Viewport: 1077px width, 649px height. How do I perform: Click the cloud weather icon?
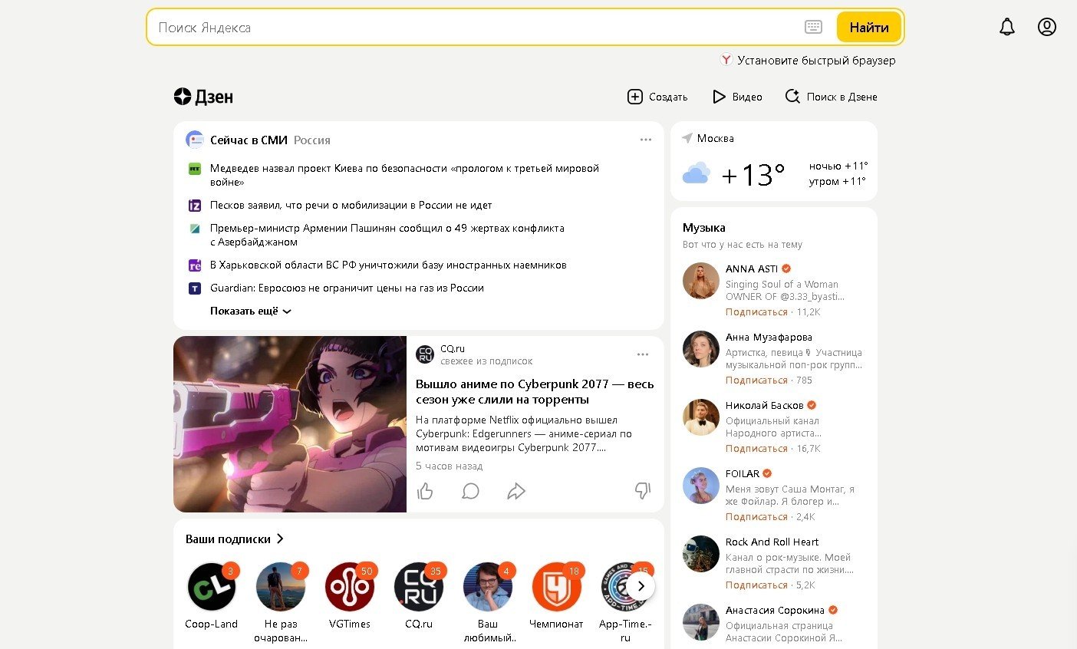(x=696, y=173)
